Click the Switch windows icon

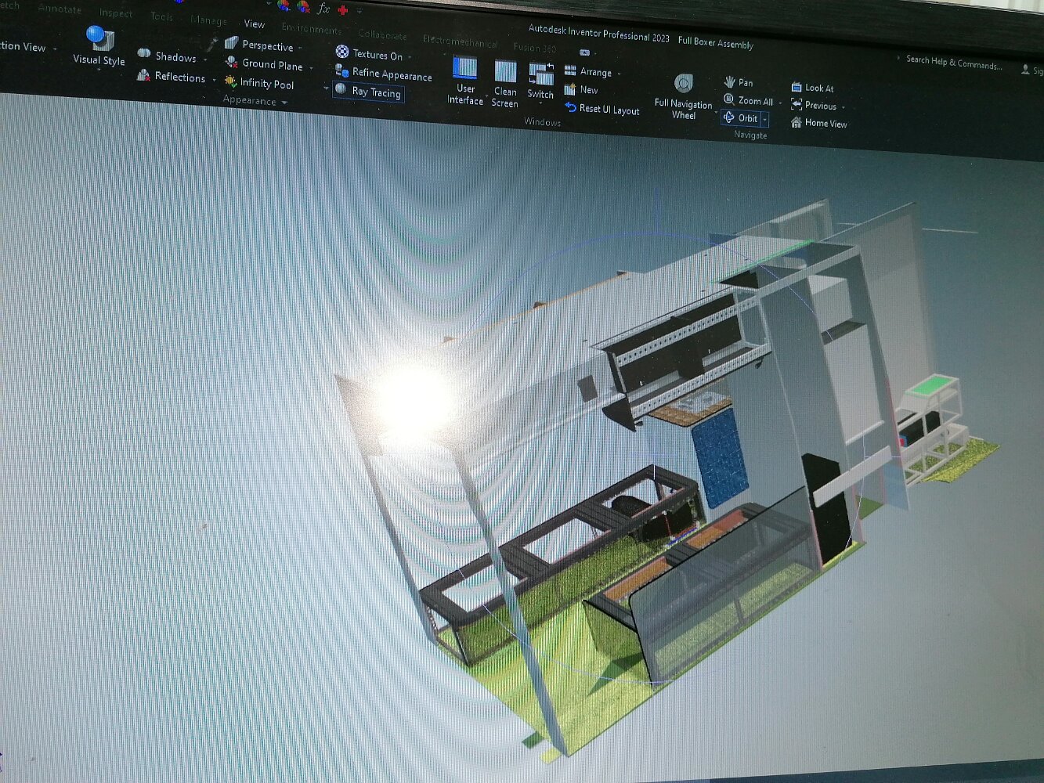(540, 75)
